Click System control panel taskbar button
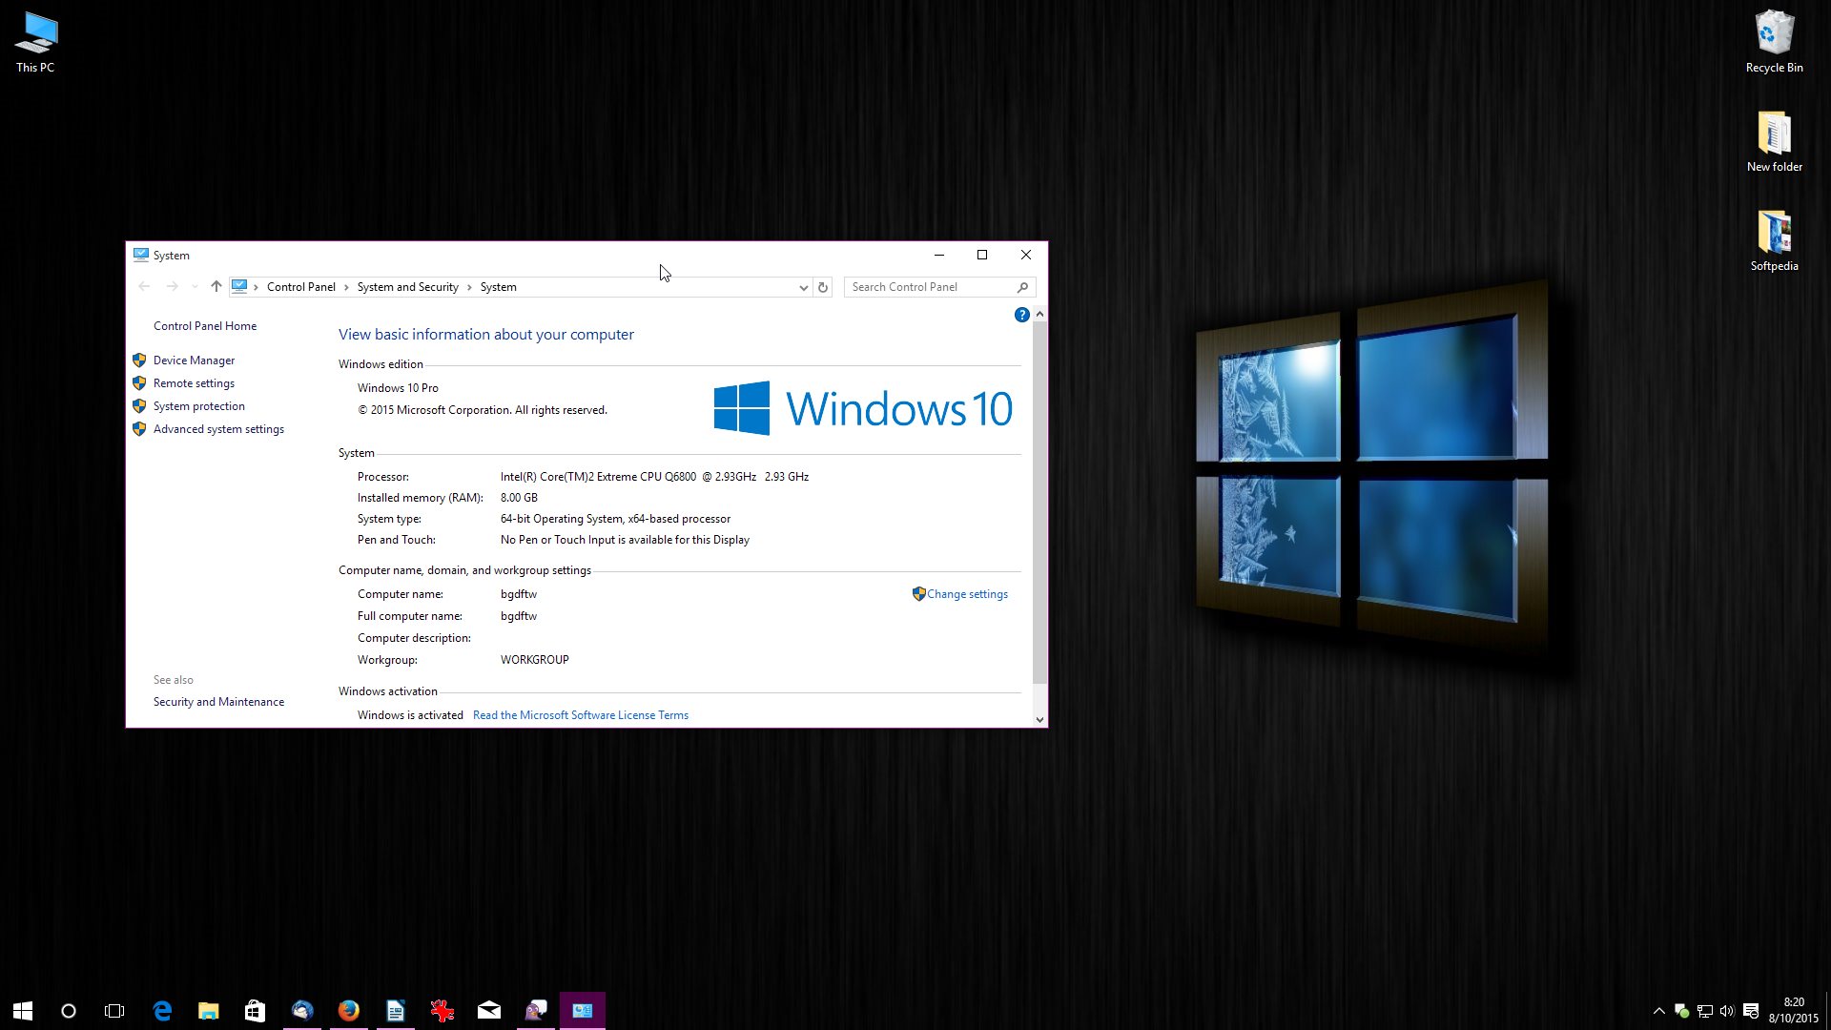Viewport: 1831px width, 1030px height. click(583, 1011)
